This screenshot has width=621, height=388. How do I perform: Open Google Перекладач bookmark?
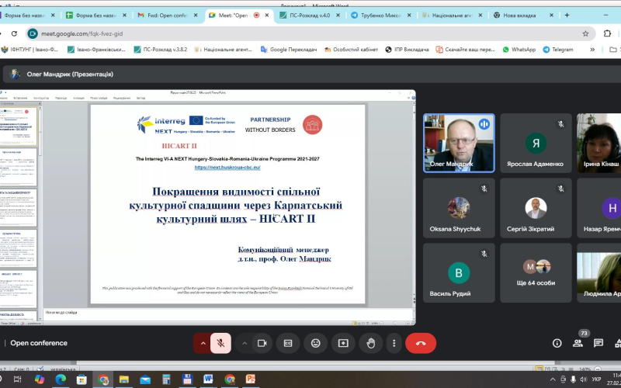click(289, 50)
